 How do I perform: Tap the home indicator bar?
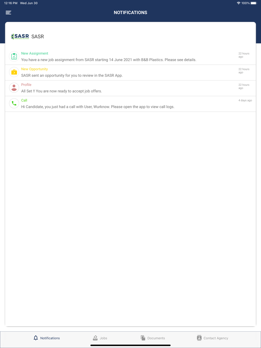tap(130, 345)
